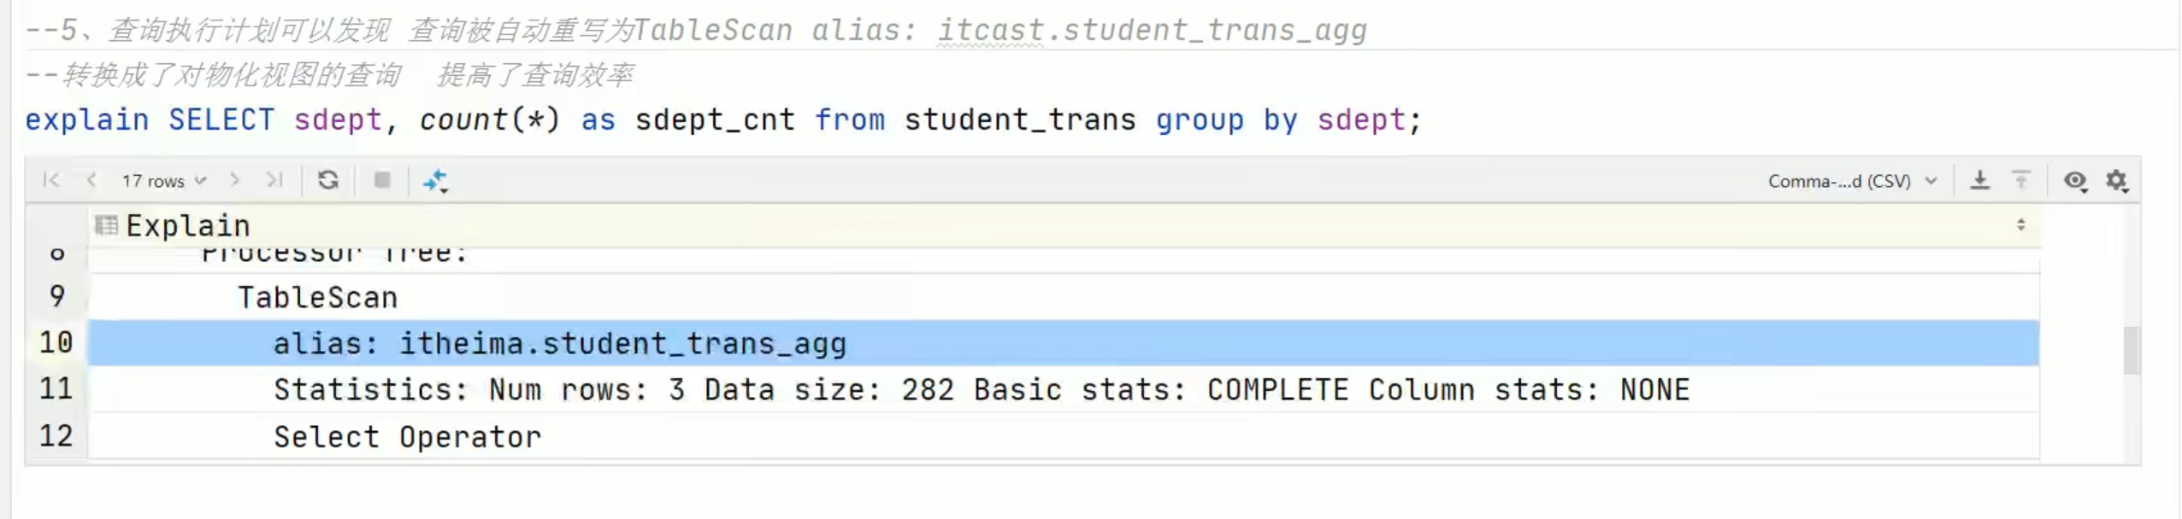Open the 17 rows page size dropdown
This screenshot has height=519, width=2182.
tap(164, 181)
